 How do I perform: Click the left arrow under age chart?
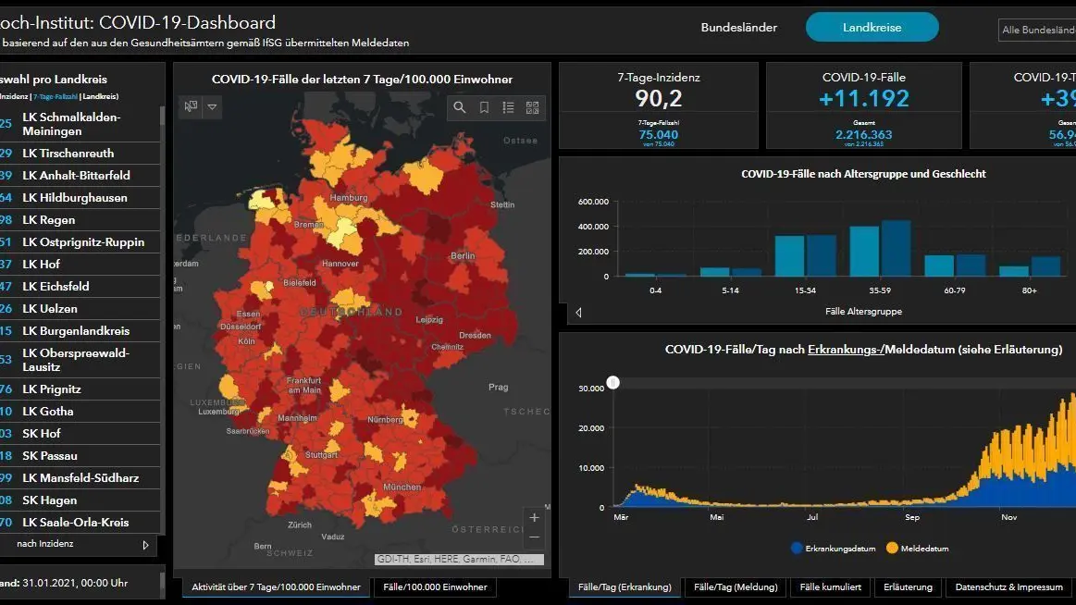point(578,313)
